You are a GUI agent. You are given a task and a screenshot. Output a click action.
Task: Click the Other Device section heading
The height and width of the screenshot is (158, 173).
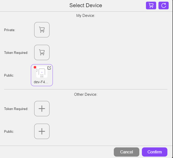point(86,94)
